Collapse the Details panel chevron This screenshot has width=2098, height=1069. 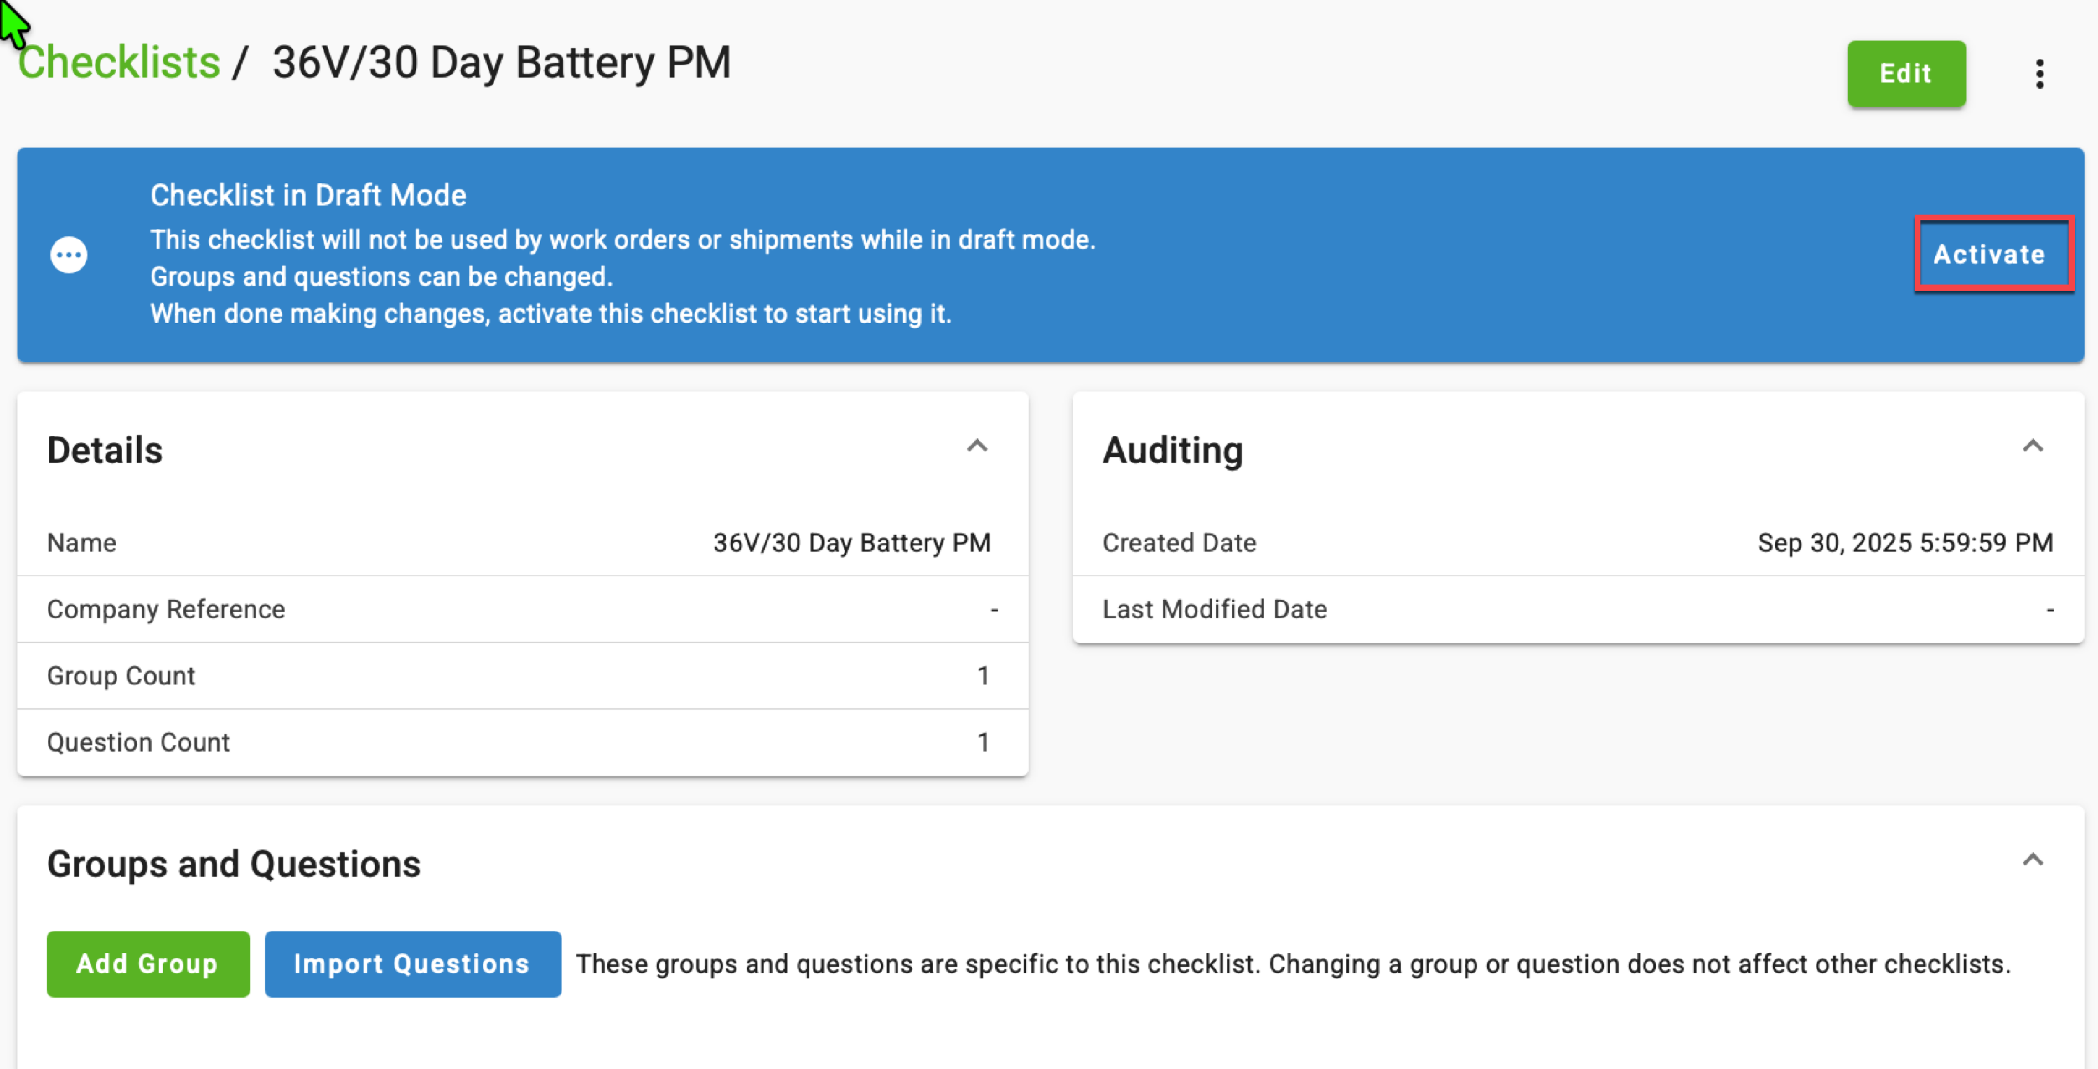point(976,446)
